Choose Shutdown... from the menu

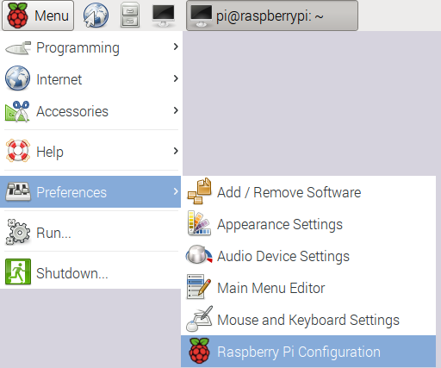click(x=90, y=273)
